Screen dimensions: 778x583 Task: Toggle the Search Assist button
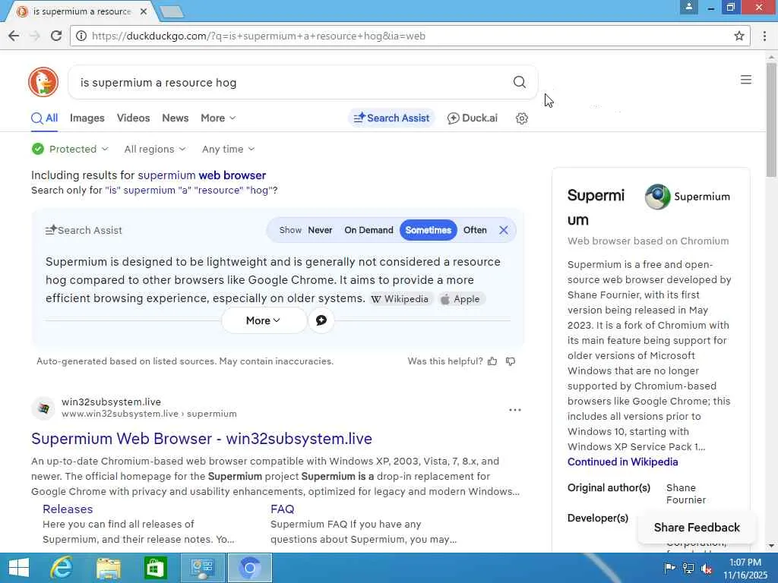[391, 118]
